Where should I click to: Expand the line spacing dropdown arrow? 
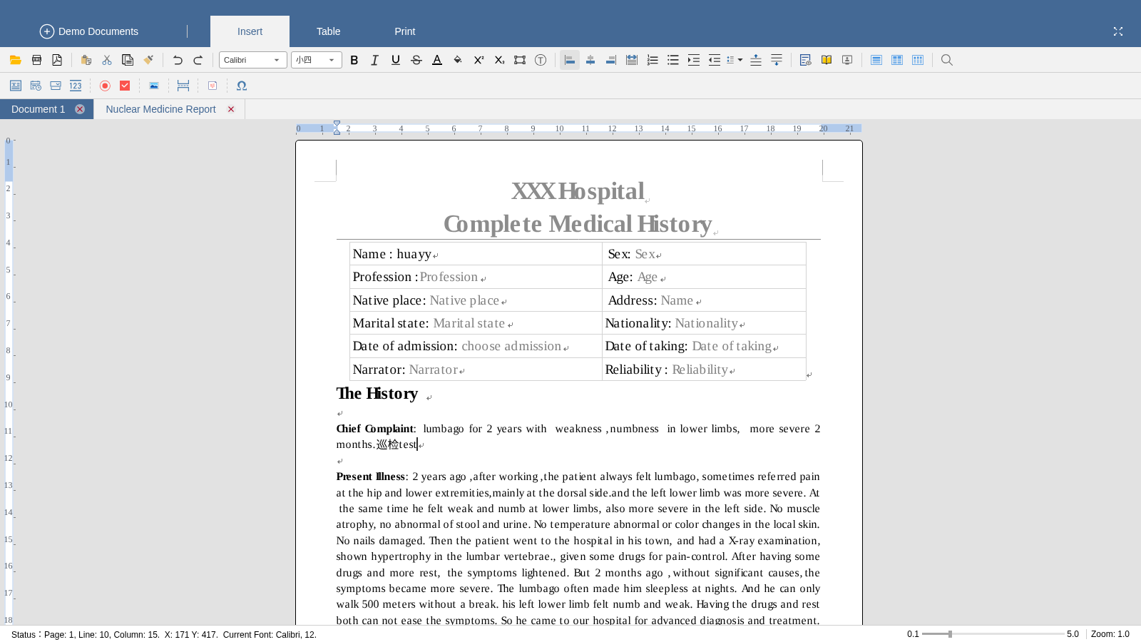[740, 60]
